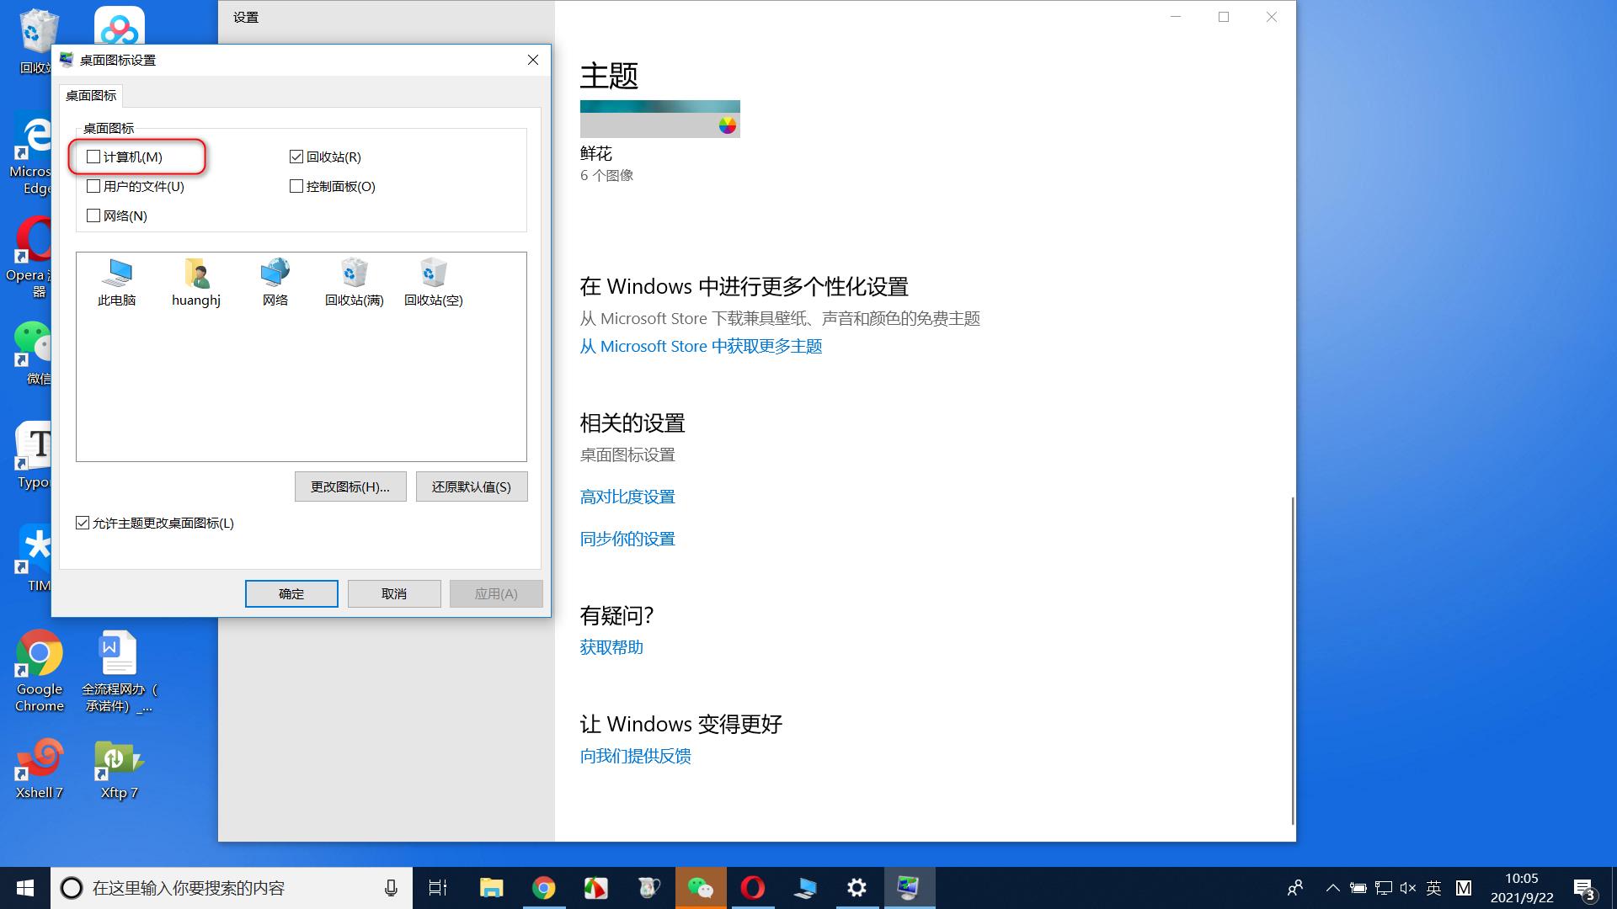The width and height of the screenshot is (1617, 909).
Task: Click the 鲜花 theme color swatch
Action: click(726, 125)
